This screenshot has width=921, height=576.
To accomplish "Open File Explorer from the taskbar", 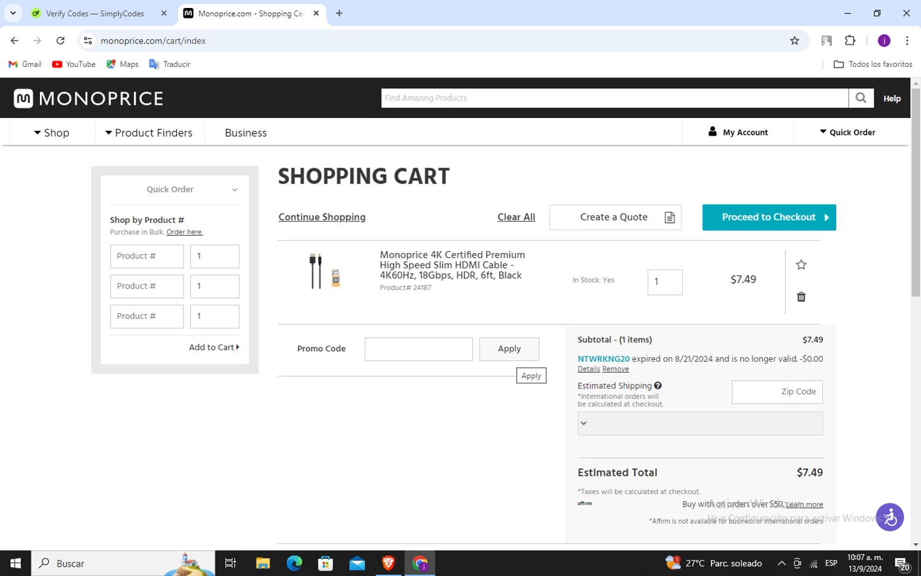I will click(263, 563).
